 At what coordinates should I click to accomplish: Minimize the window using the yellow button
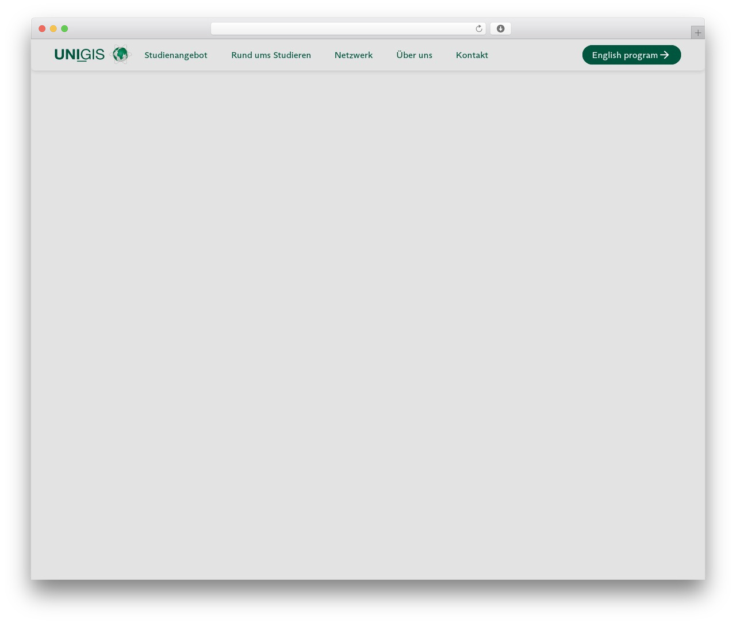coord(53,29)
